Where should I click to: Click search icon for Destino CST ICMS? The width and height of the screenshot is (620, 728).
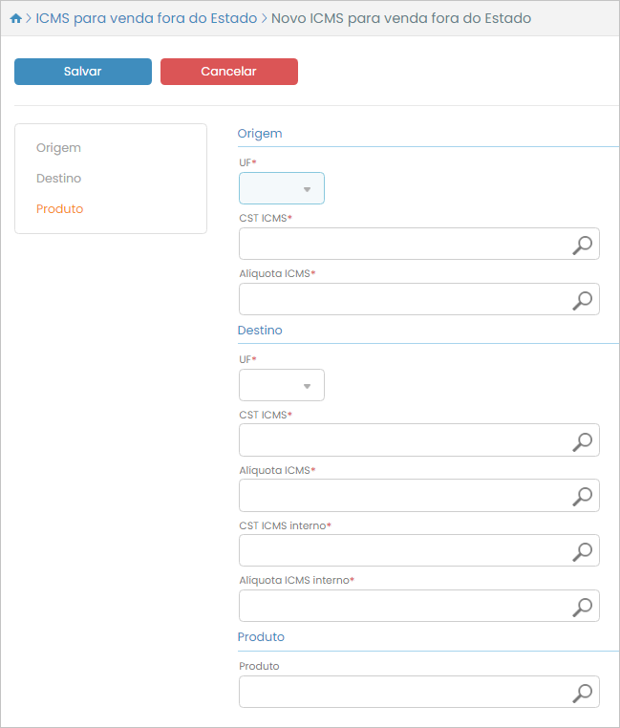(582, 441)
